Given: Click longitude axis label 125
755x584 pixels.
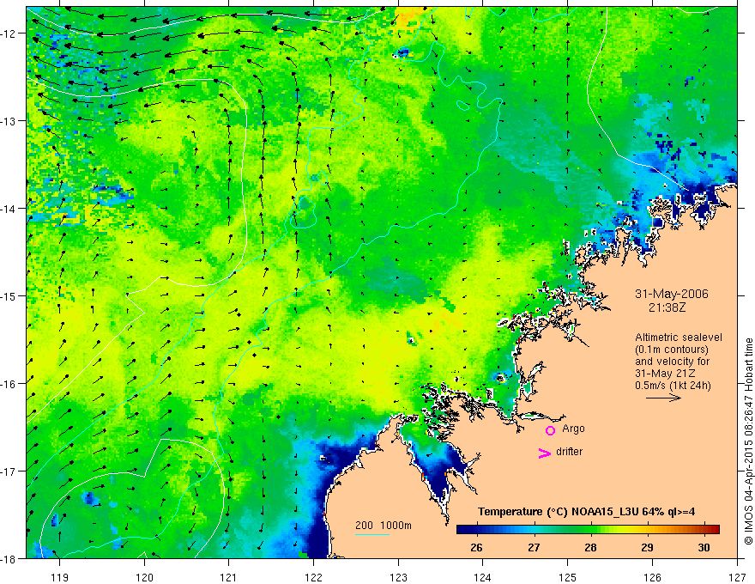Looking at the screenshot, I should coord(568,577).
